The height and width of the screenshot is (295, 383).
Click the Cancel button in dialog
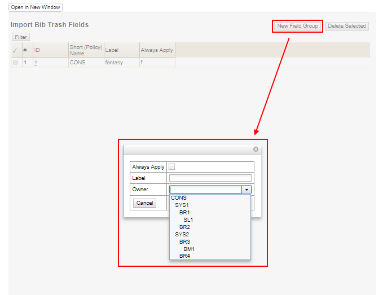tap(145, 203)
